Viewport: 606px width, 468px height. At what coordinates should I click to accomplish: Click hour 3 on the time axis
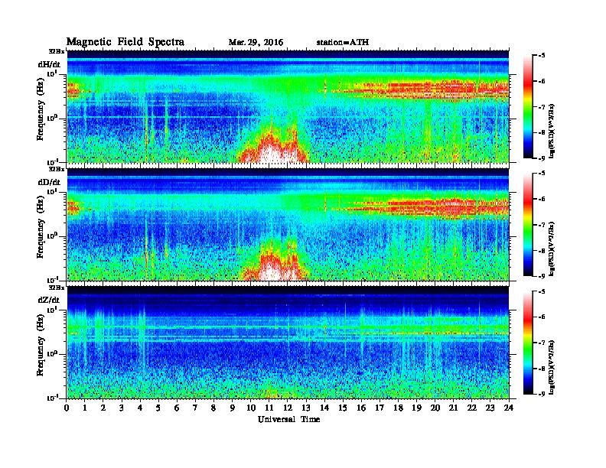122,408
